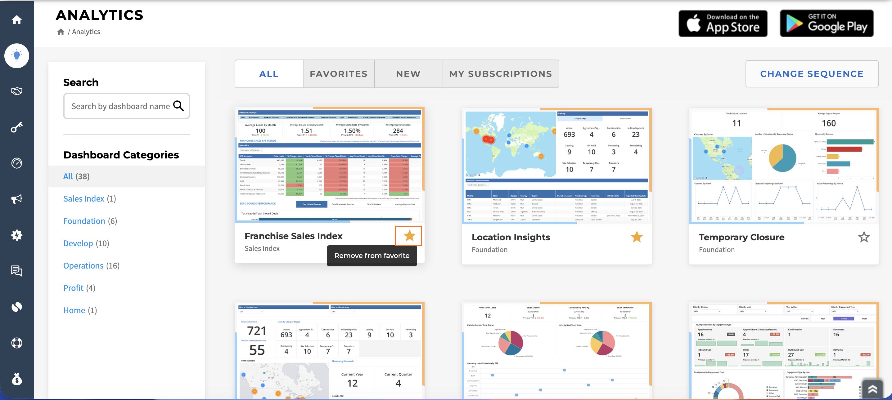Select the lightbulb analytics sidebar icon
Image resolution: width=892 pixels, height=400 pixels.
(17, 56)
